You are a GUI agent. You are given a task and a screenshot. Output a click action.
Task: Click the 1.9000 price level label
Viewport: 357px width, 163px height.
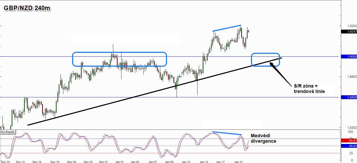[x=349, y=56]
